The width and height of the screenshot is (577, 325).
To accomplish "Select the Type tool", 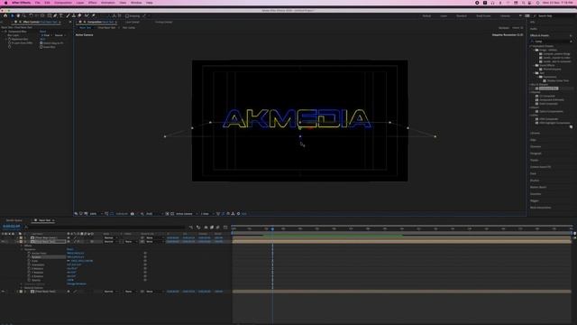I will 61,16.
